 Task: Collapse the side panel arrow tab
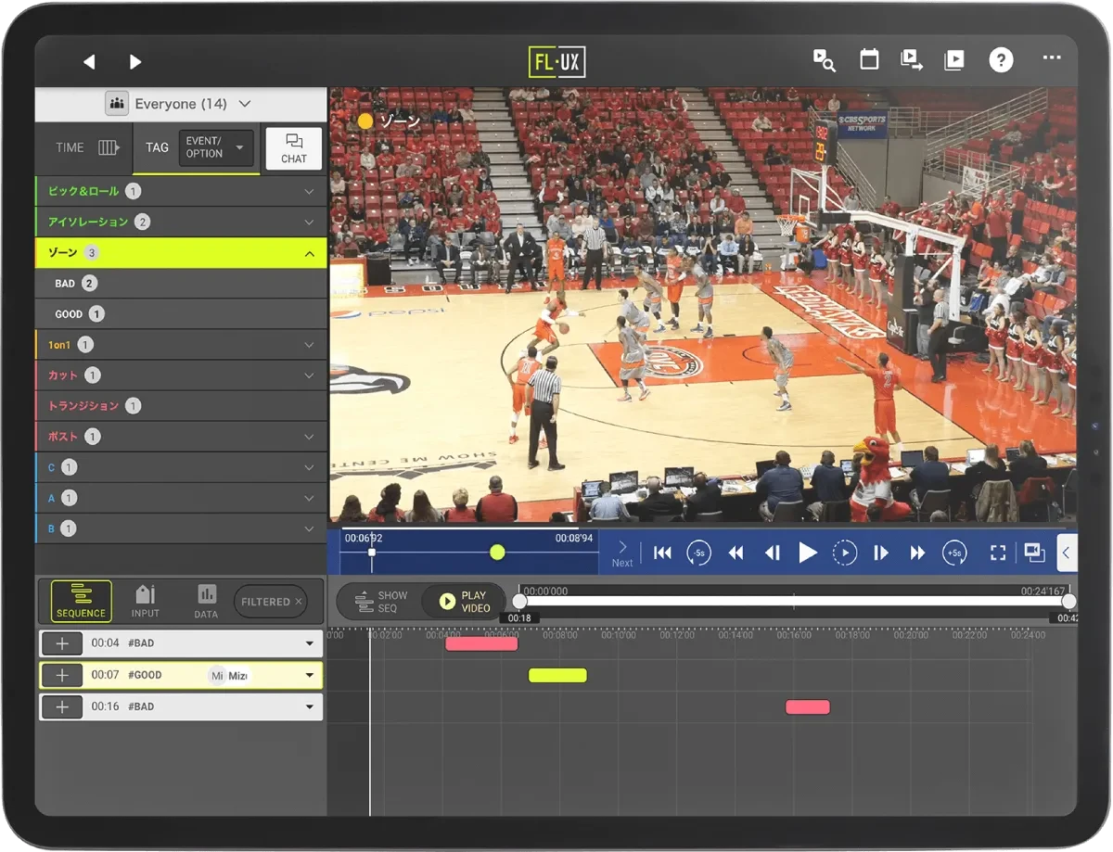pyautogui.click(x=1067, y=553)
